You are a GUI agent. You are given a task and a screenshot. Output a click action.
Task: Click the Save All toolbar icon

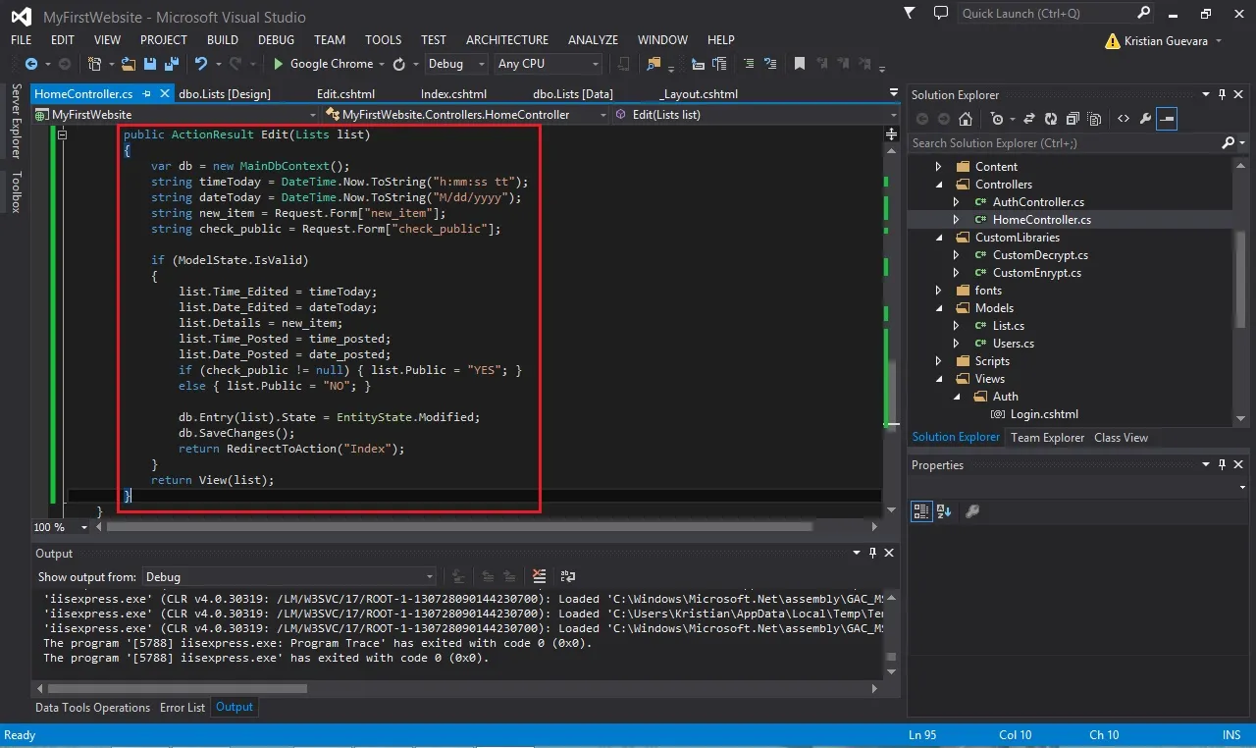[170, 64]
